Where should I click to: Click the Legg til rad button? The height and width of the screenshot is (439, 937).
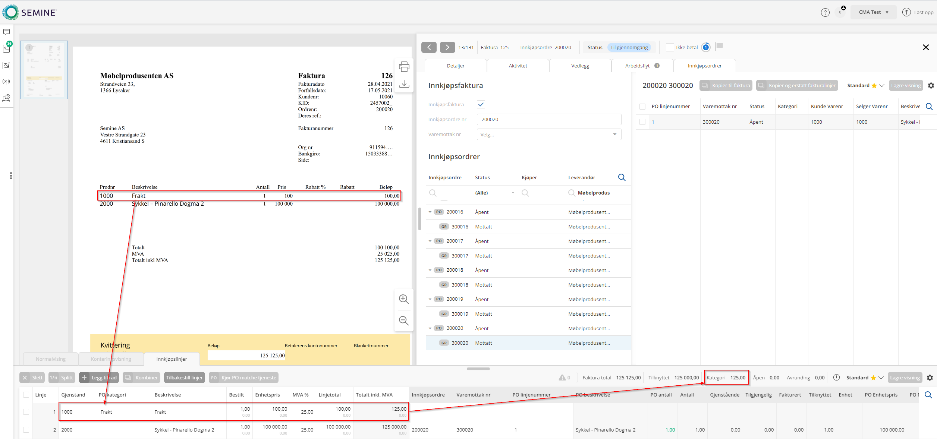(99, 378)
